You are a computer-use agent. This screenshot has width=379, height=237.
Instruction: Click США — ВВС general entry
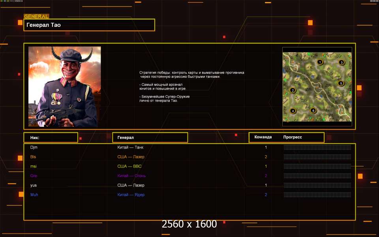(129, 166)
